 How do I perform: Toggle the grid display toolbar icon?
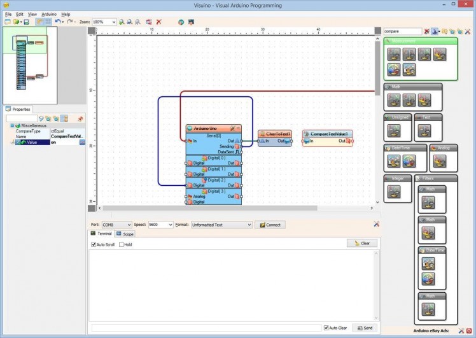point(48,22)
